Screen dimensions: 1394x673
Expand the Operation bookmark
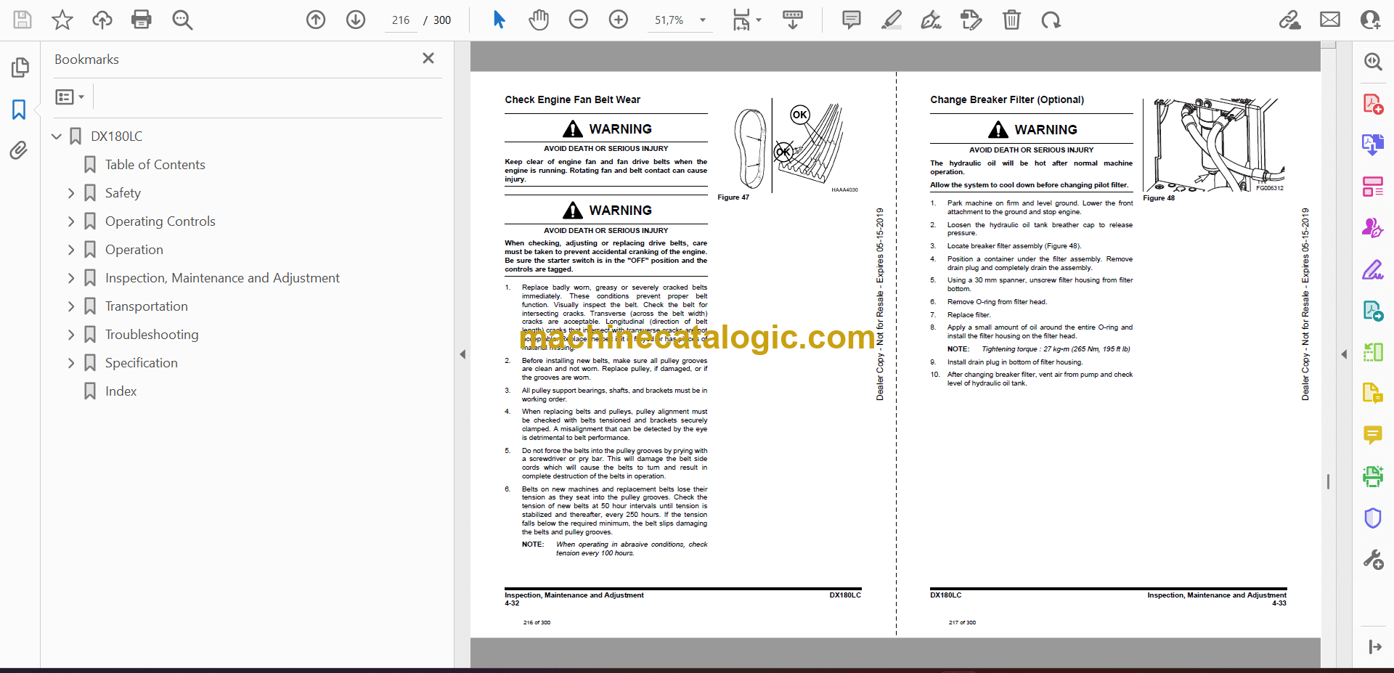tap(71, 250)
